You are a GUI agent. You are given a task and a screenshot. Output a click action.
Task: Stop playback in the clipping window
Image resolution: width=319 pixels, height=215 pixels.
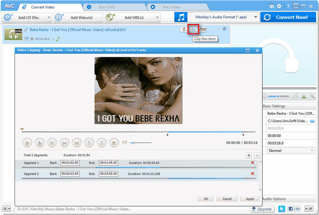click(x=52, y=143)
